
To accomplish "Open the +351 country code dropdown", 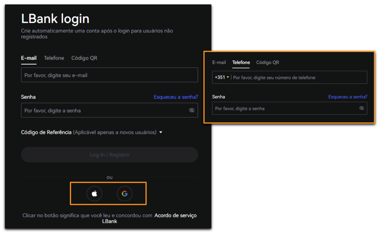I will pos(222,77).
